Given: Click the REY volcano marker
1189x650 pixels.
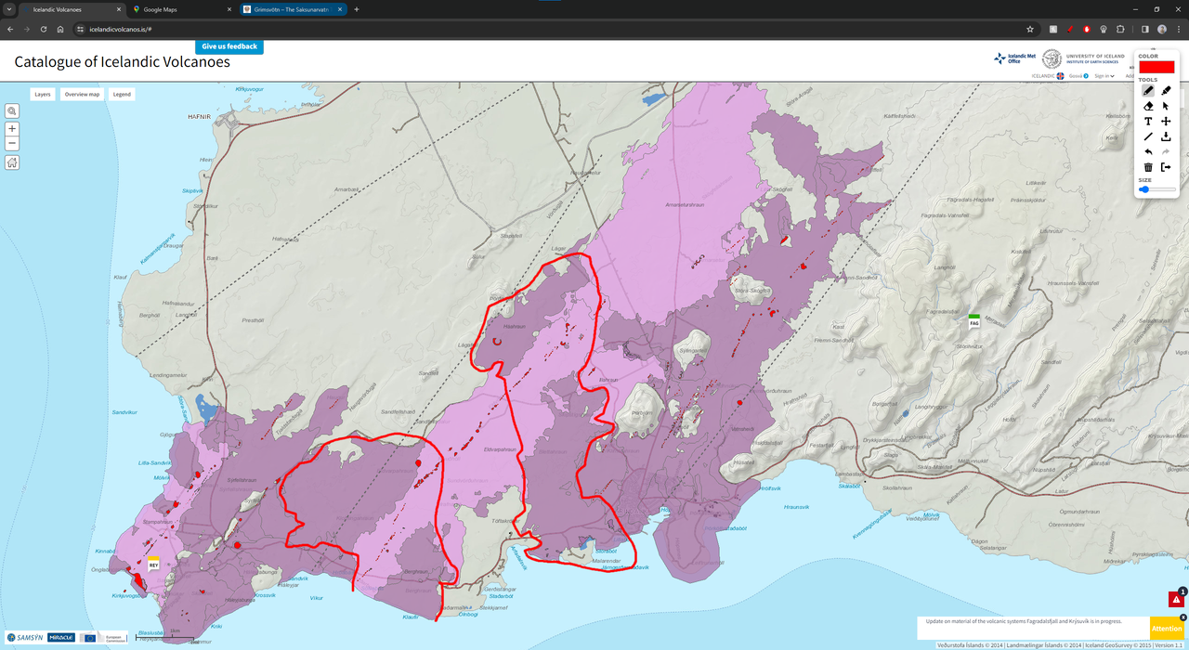Looking at the screenshot, I should click(x=153, y=563).
